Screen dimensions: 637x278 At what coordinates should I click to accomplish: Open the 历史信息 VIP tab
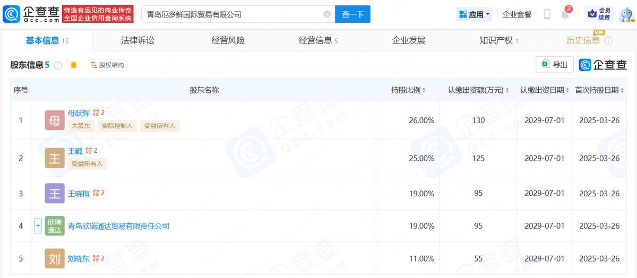click(583, 40)
